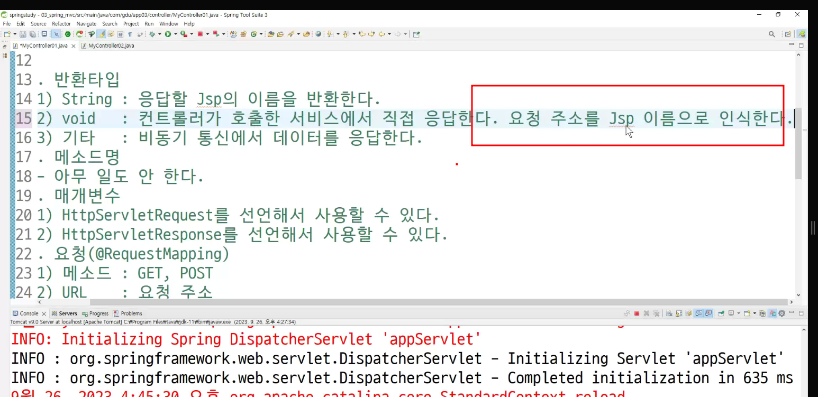Open the Run menu
The height and width of the screenshot is (397, 818).
pos(149,24)
